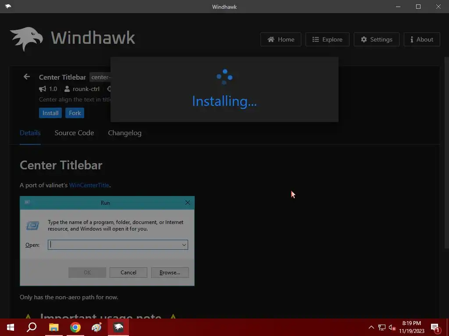
Task: Click the Center Titlebar mod title
Action: click(x=62, y=77)
